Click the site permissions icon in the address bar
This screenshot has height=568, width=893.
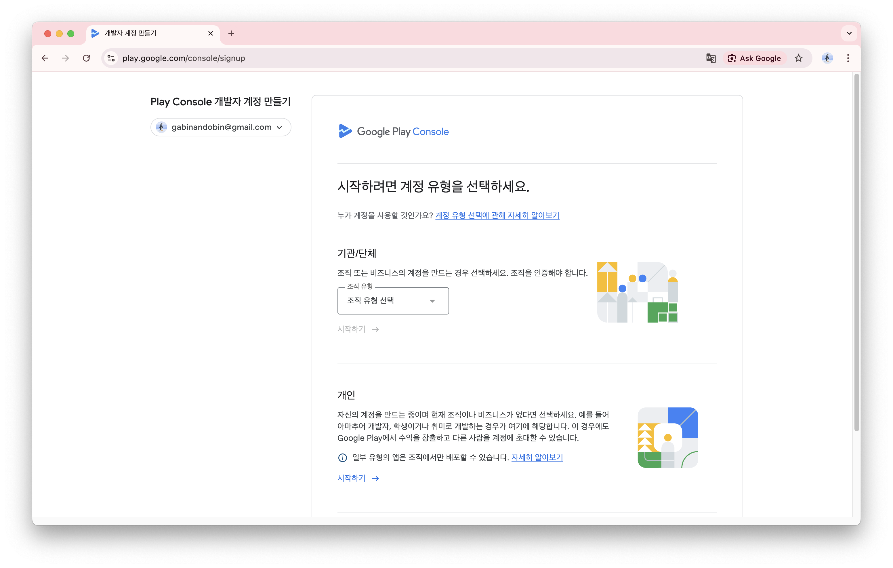pyautogui.click(x=111, y=58)
